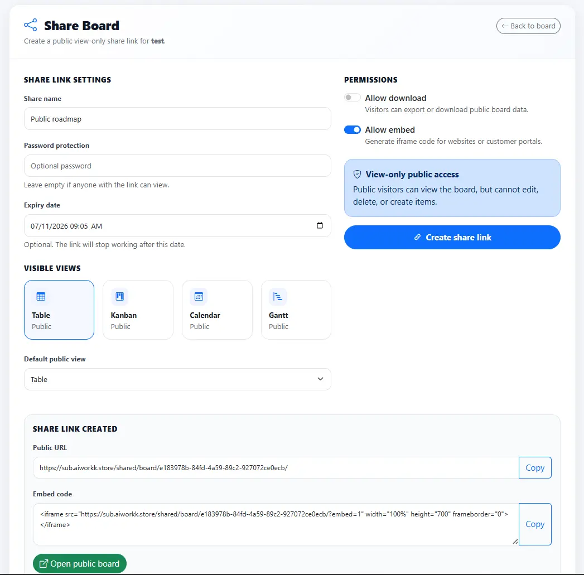
Task: Click the textarea resize handle in Embed code
Action: click(x=515, y=542)
